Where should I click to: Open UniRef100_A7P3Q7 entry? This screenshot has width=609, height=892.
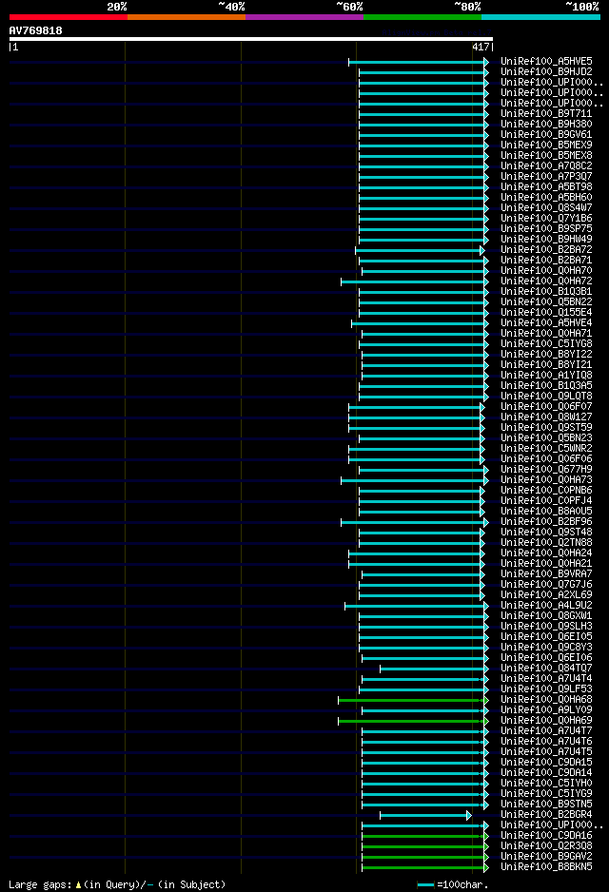(x=546, y=176)
